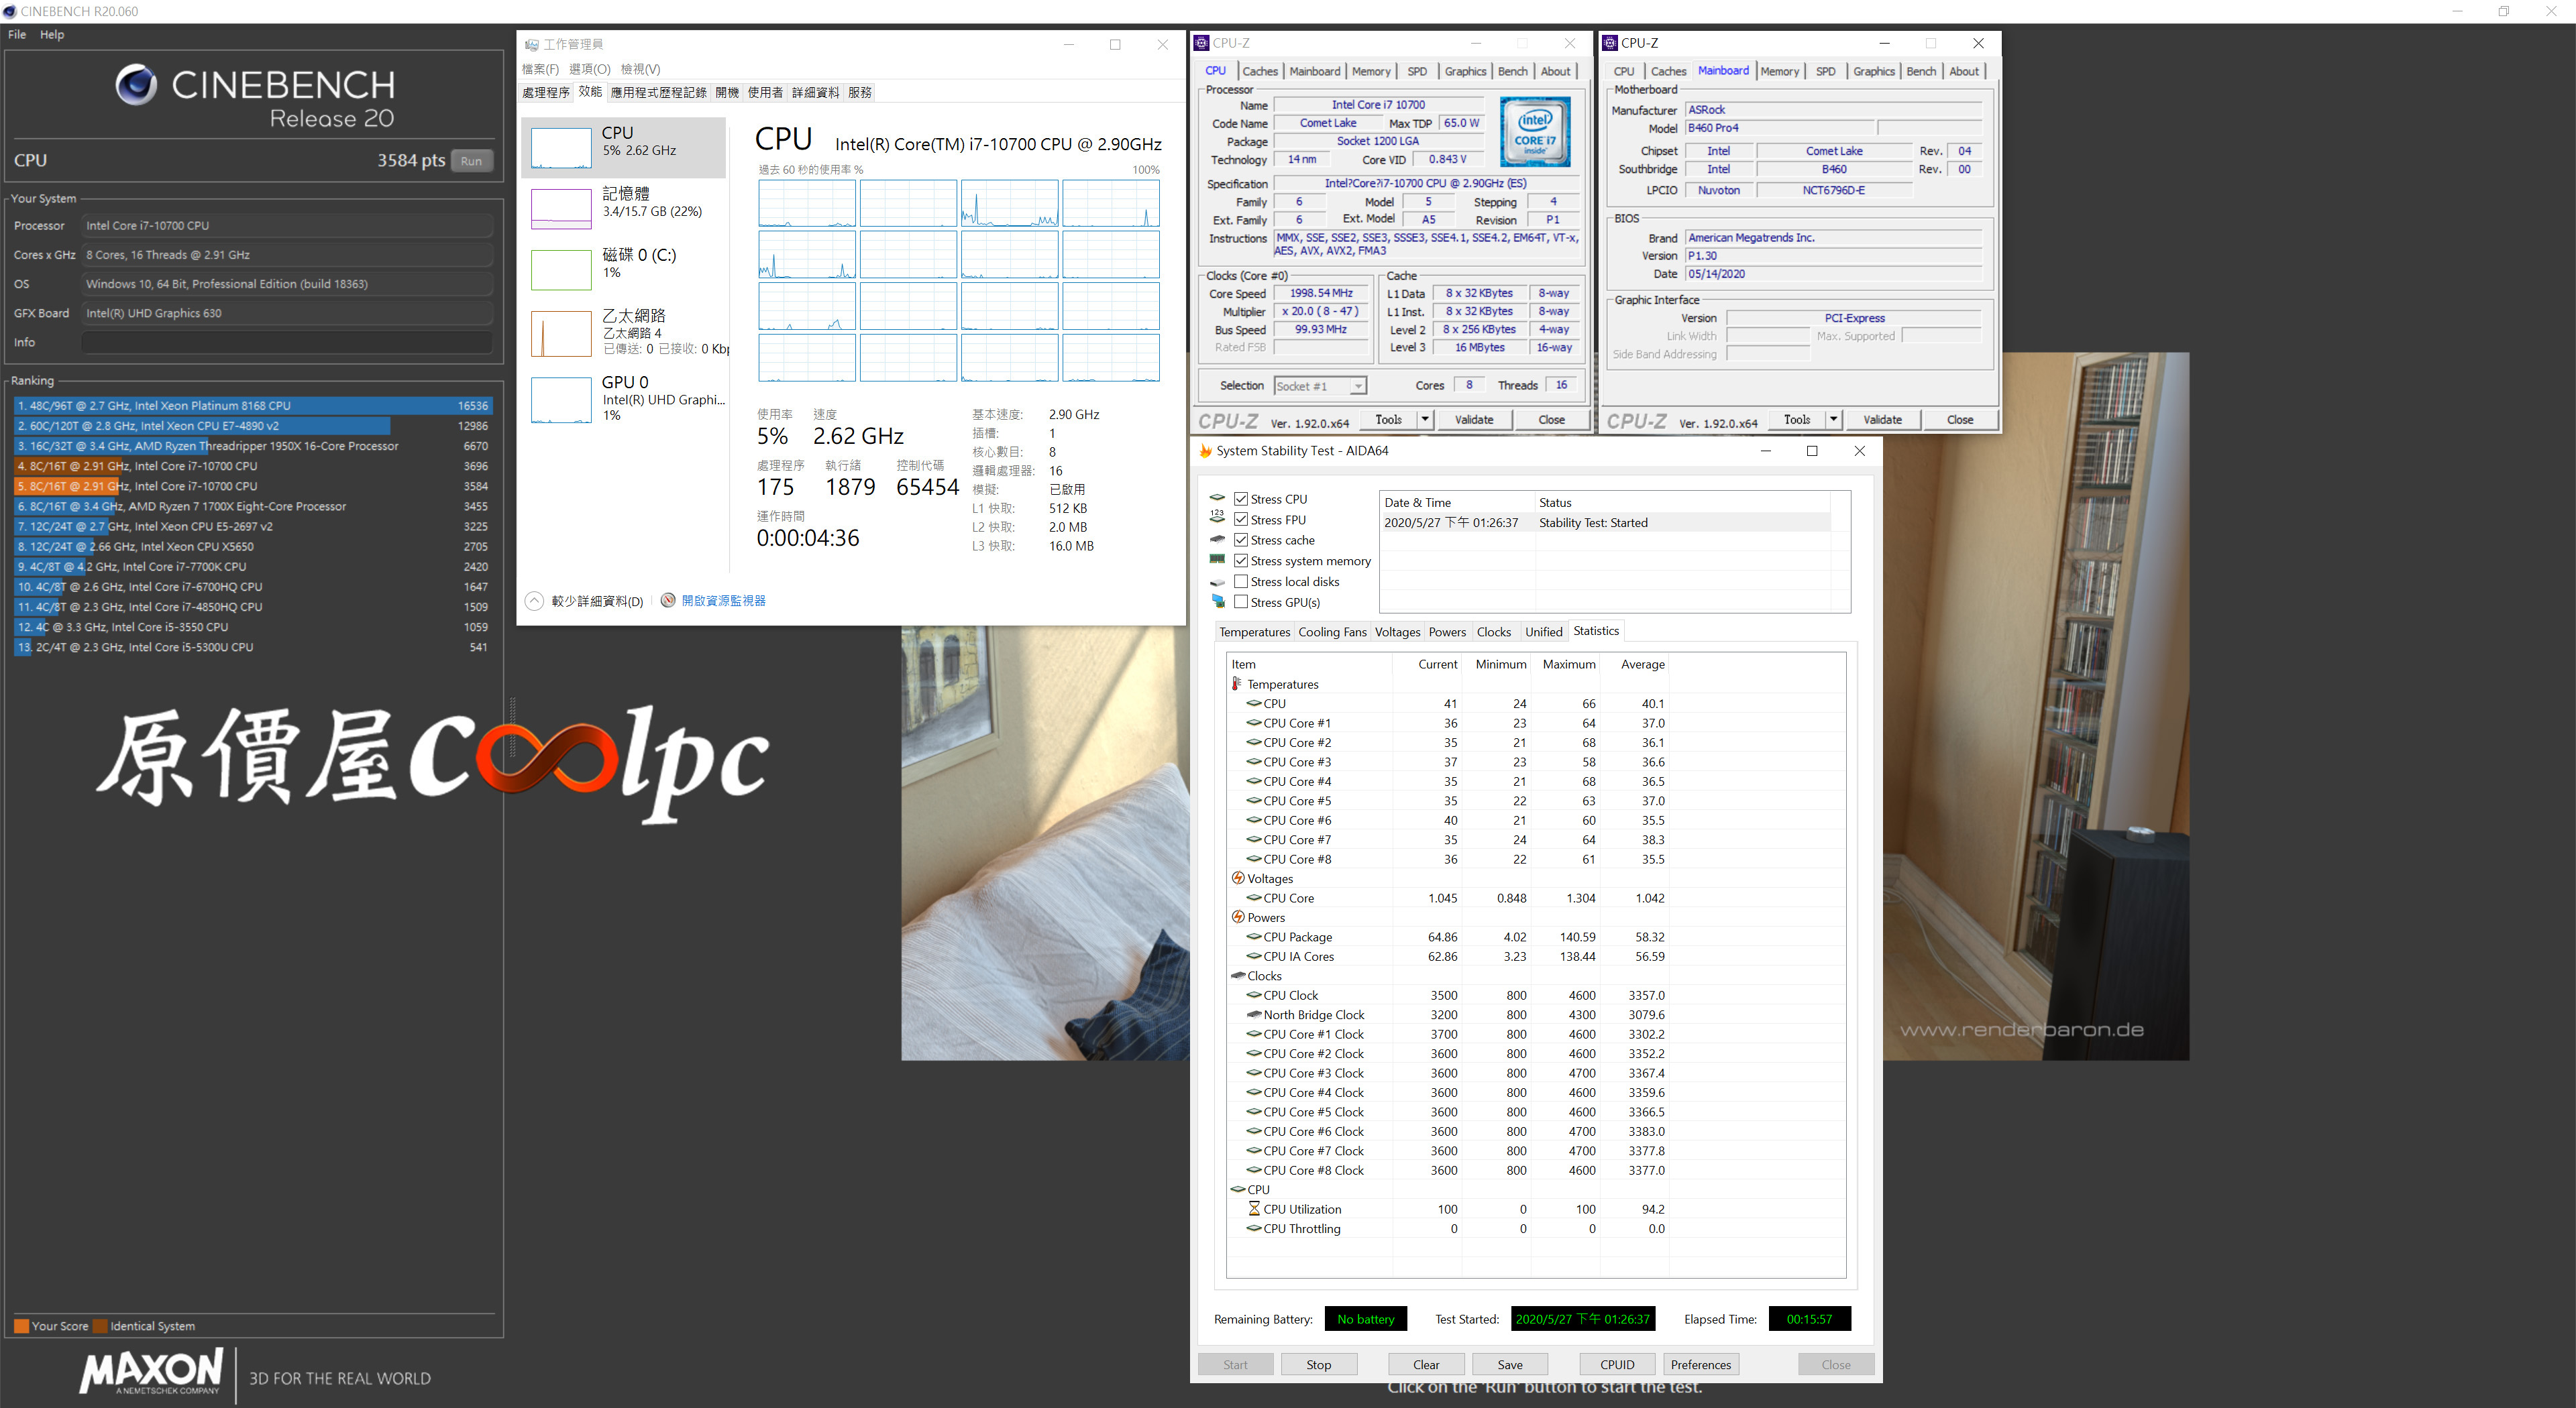Open CPUID from AIDA64 window
This screenshot has width=2576, height=1408.
click(x=1617, y=1364)
